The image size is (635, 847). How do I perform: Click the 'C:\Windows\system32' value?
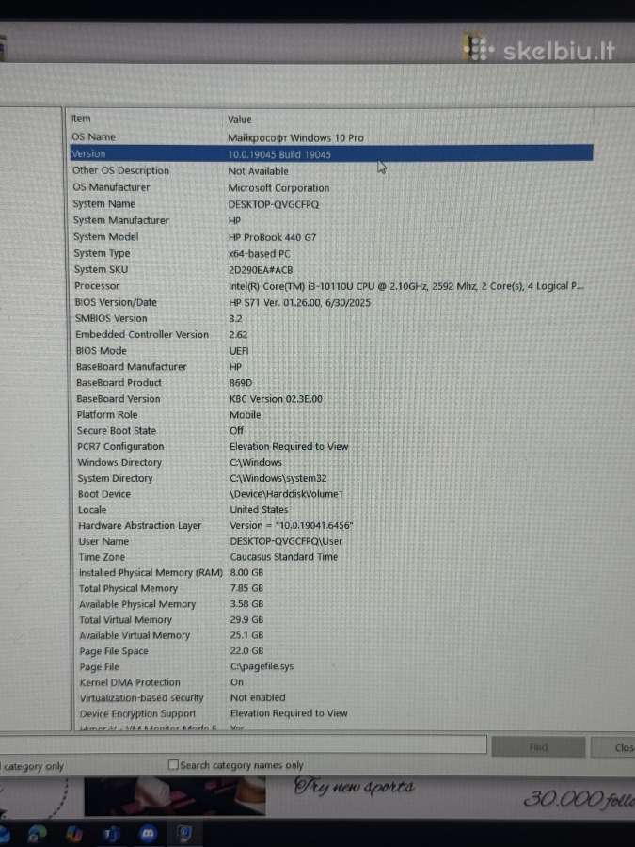278,478
